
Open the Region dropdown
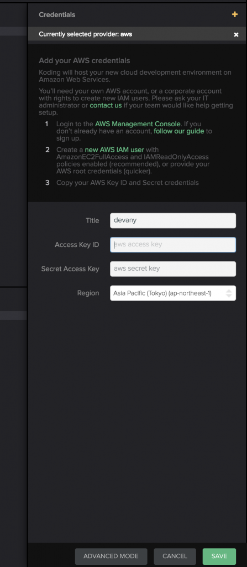173,293
